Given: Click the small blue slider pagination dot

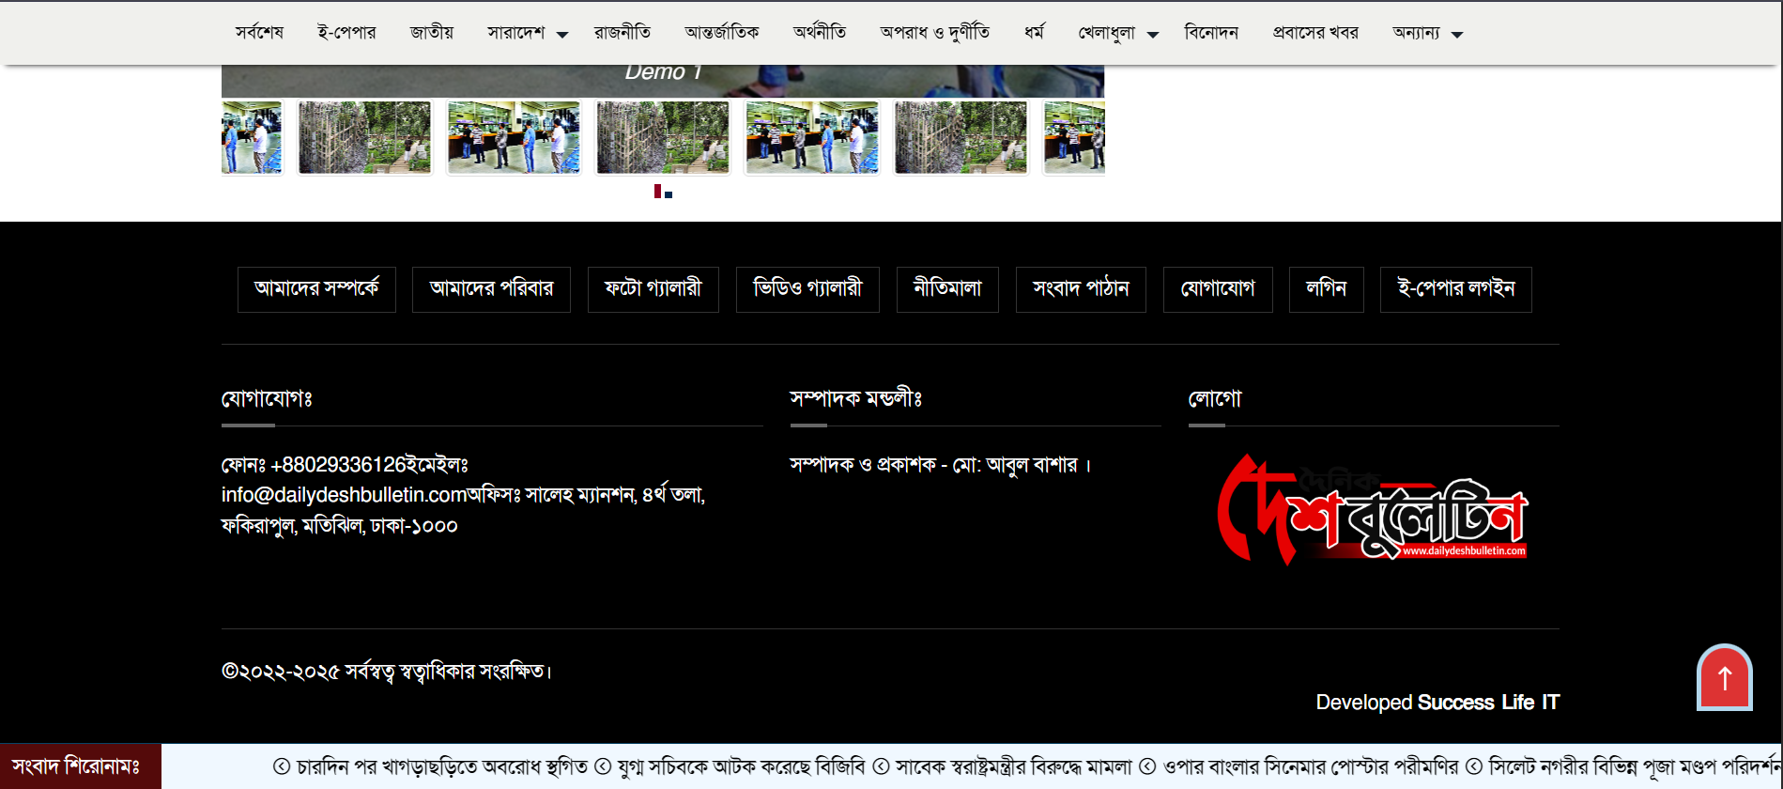Looking at the screenshot, I should tap(669, 194).
